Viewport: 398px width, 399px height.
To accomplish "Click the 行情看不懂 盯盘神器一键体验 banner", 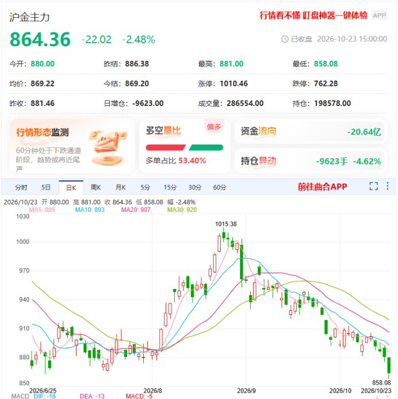I will click(x=313, y=16).
